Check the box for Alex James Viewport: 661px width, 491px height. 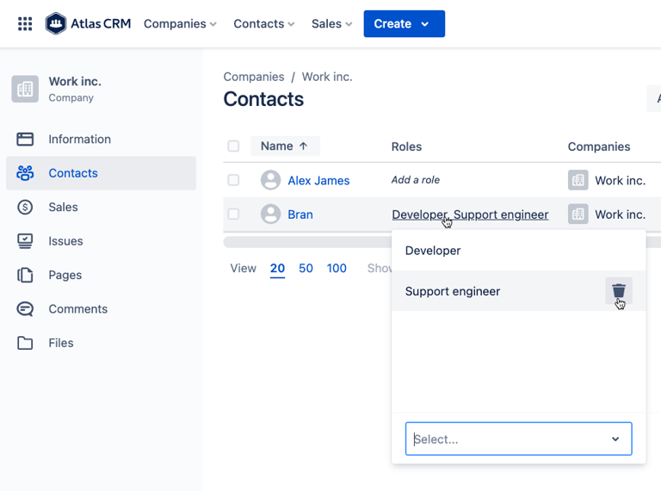coord(233,180)
